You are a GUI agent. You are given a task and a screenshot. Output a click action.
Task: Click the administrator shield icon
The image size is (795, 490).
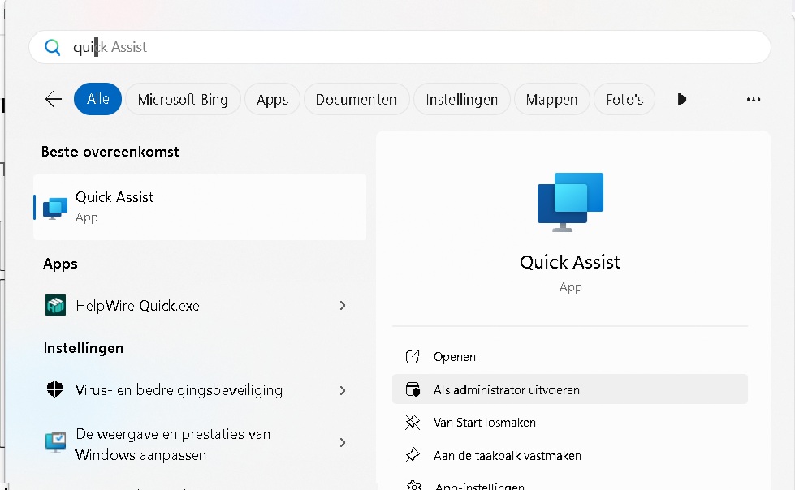pos(413,389)
